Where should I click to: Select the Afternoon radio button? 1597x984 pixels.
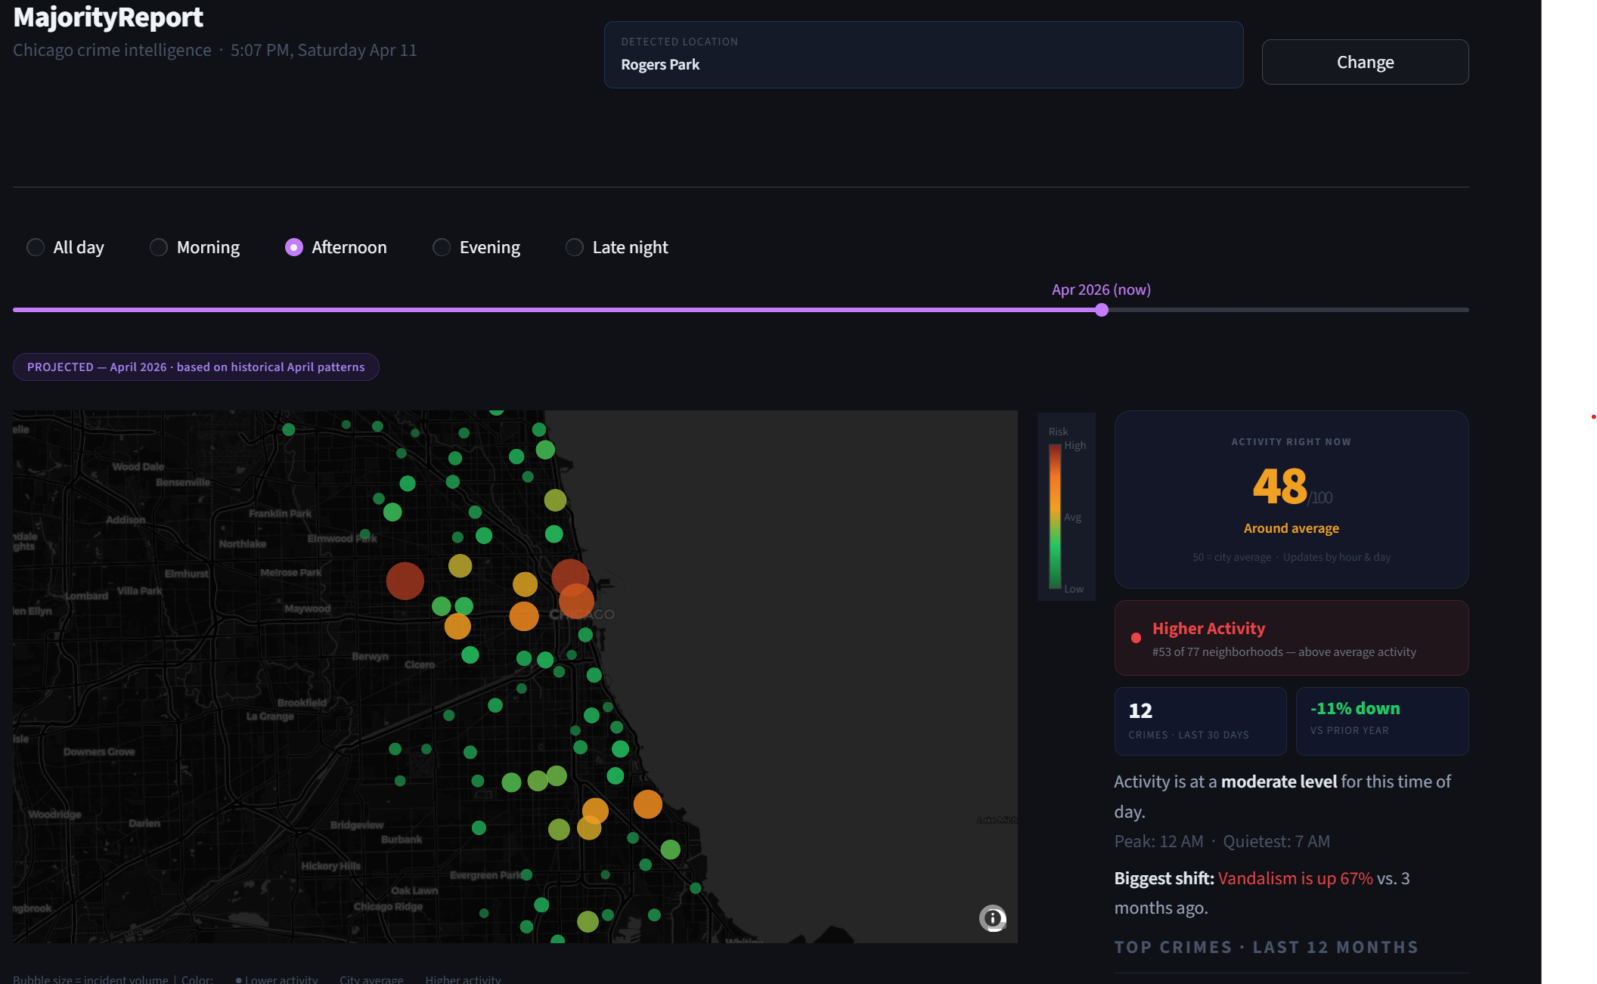pos(294,247)
